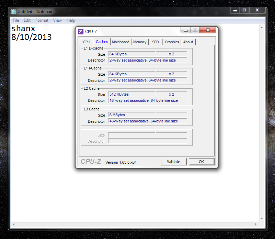This screenshot has height=239, width=275.
Task: Minimize the CPU-Z window
Action: coord(186,30)
